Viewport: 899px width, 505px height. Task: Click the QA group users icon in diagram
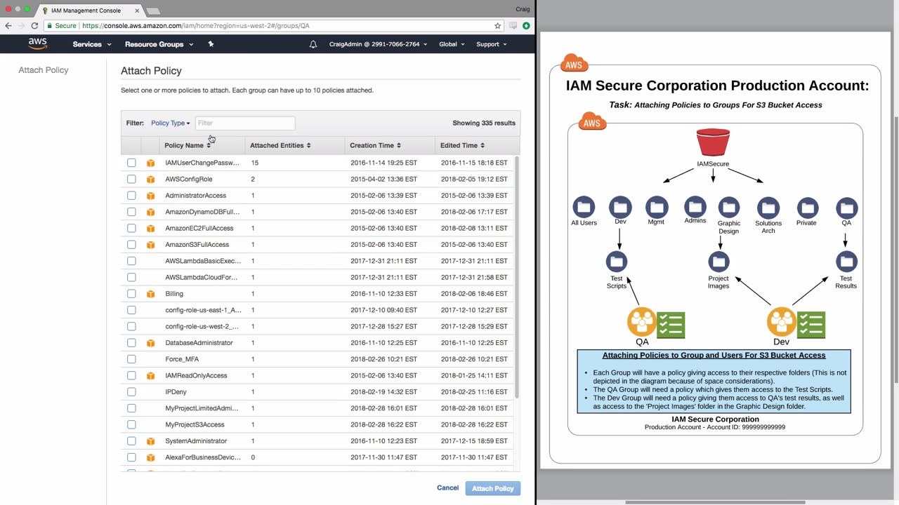tap(642, 322)
